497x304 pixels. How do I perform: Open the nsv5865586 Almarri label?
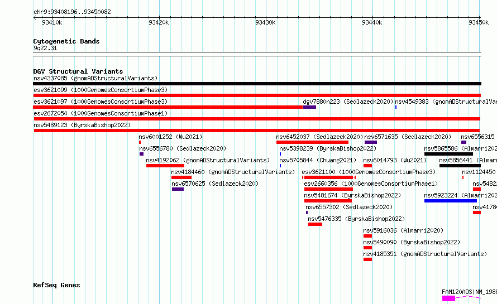click(461, 148)
